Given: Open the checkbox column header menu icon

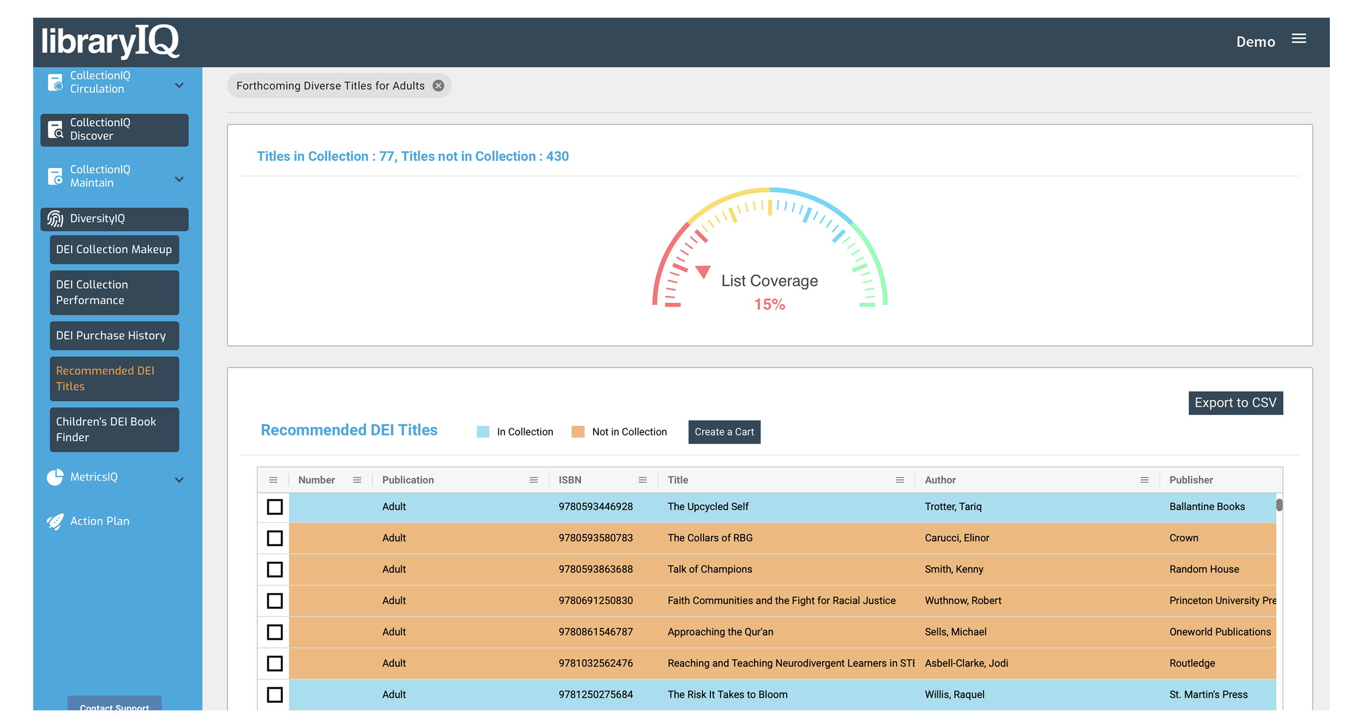Looking at the screenshot, I should click(273, 480).
